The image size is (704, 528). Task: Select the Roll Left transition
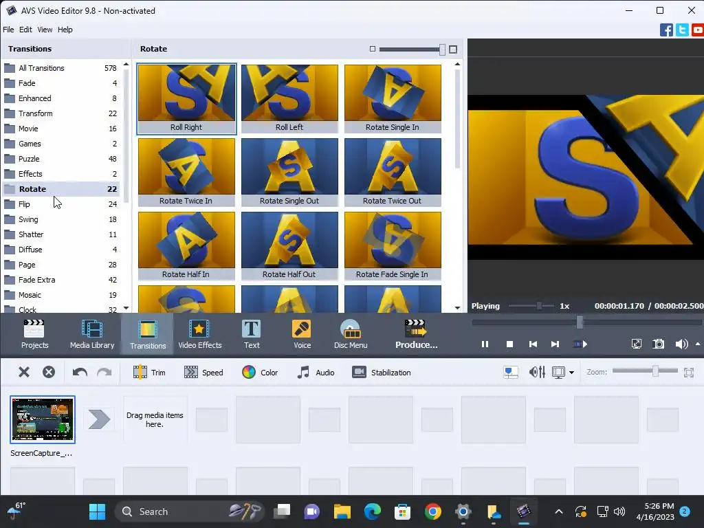pyautogui.click(x=289, y=99)
